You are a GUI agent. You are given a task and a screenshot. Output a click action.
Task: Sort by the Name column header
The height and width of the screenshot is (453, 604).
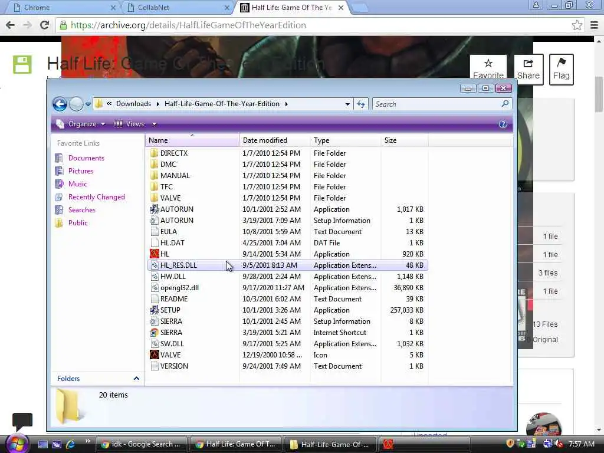192,140
